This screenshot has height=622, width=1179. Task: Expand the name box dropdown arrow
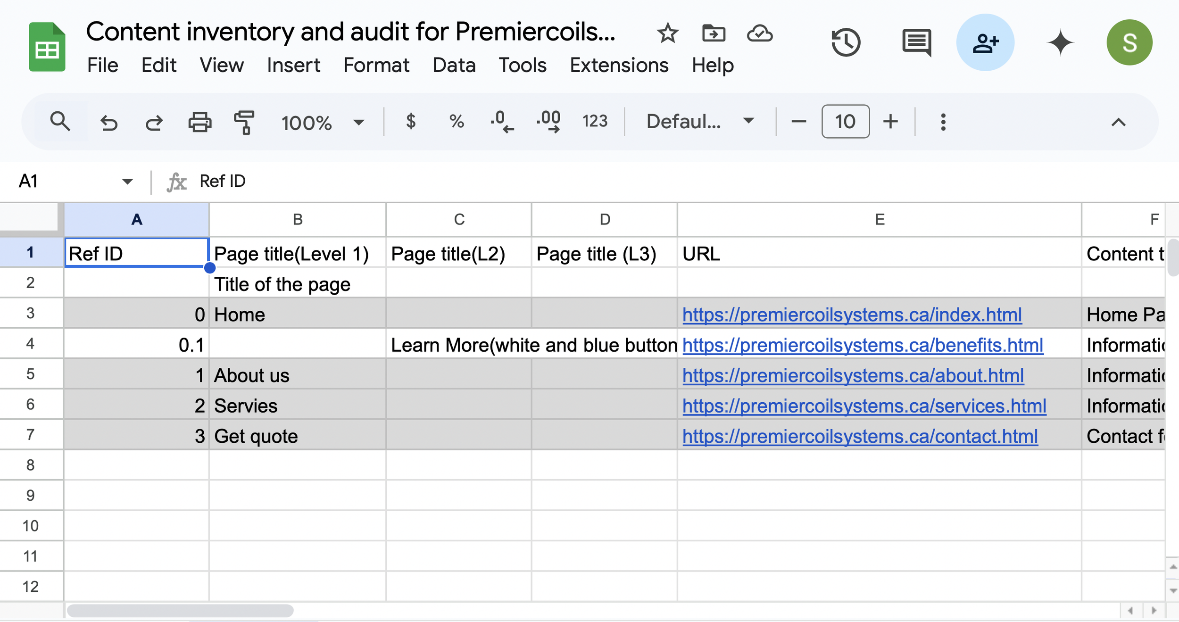pos(127,182)
